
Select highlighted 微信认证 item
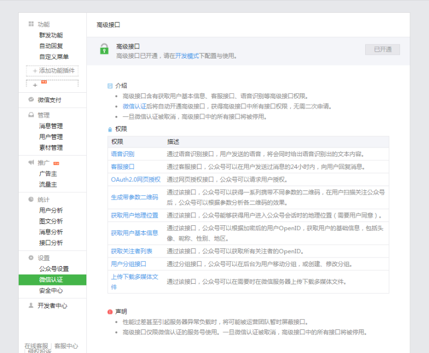(x=53, y=280)
